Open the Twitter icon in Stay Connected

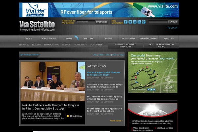[x=130, y=22]
